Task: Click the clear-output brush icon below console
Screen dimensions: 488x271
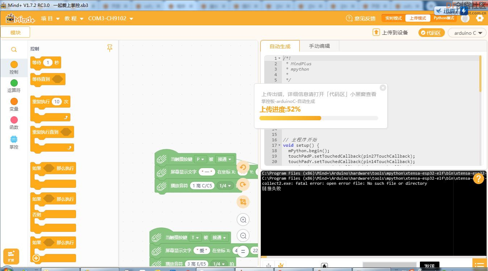Action: pos(324,266)
